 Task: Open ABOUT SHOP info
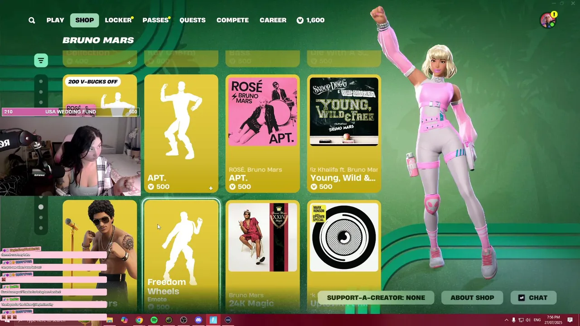(472, 297)
